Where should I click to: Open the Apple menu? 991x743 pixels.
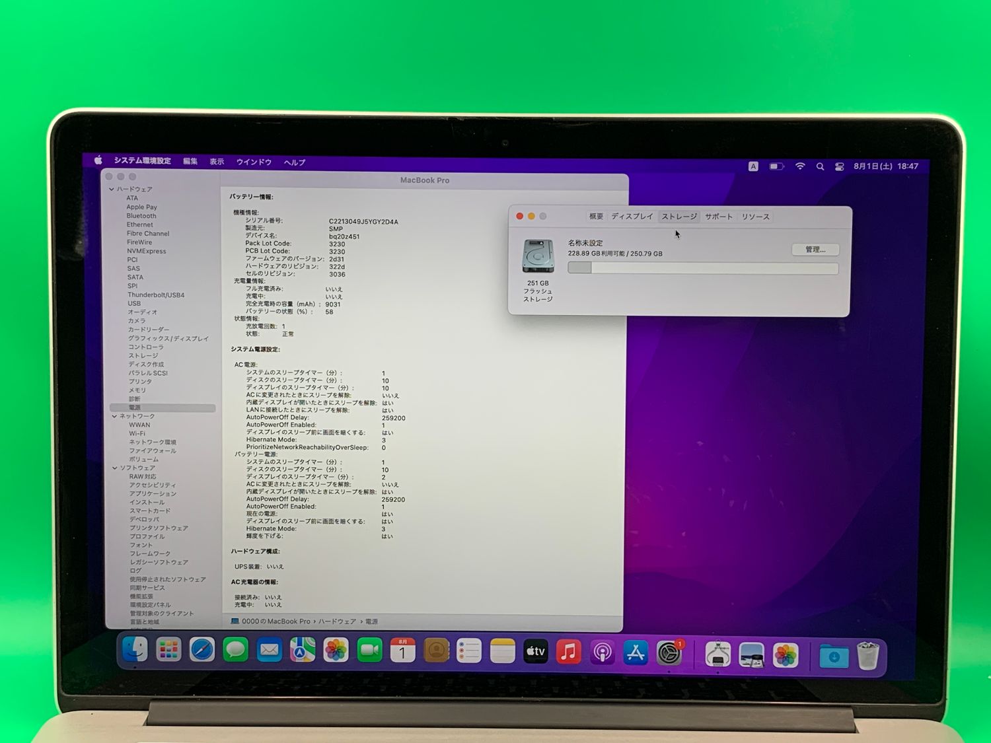coord(98,160)
